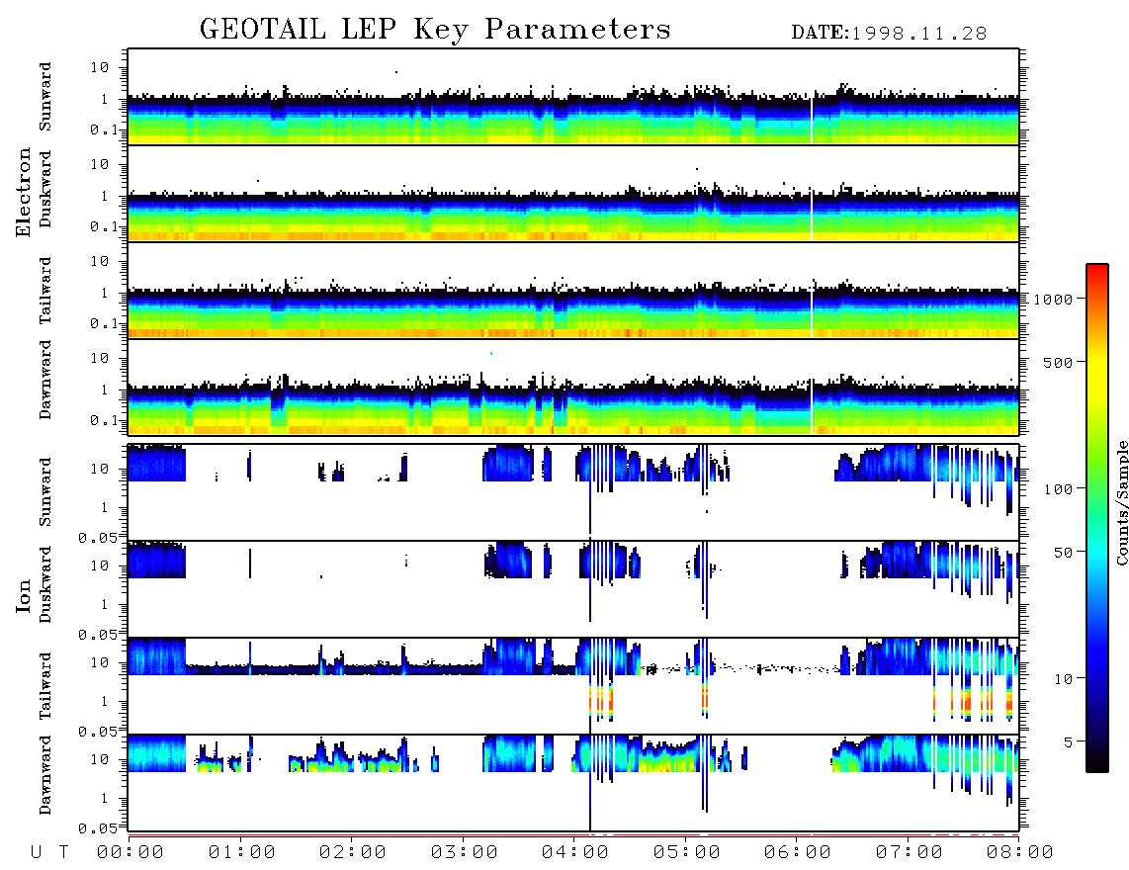The width and height of the screenshot is (1129, 870).
Task: Click the Ion Tailward spectrogram panel
Action: click(x=573, y=686)
